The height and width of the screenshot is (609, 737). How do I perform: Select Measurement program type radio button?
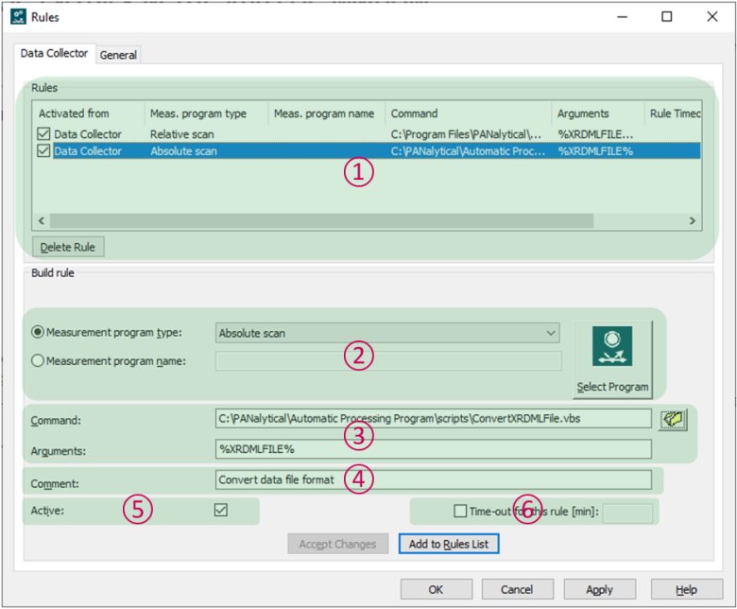pos(39,332)
